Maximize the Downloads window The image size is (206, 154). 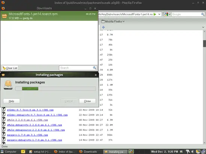[x=90, y=8]
